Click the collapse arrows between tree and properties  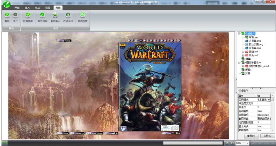[x=256, y=88]
